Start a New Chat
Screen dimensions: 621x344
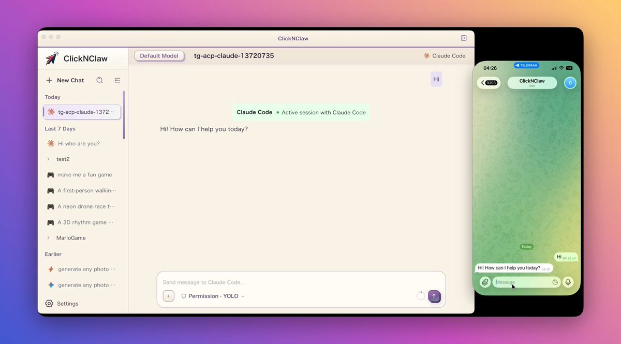(65, 80)
